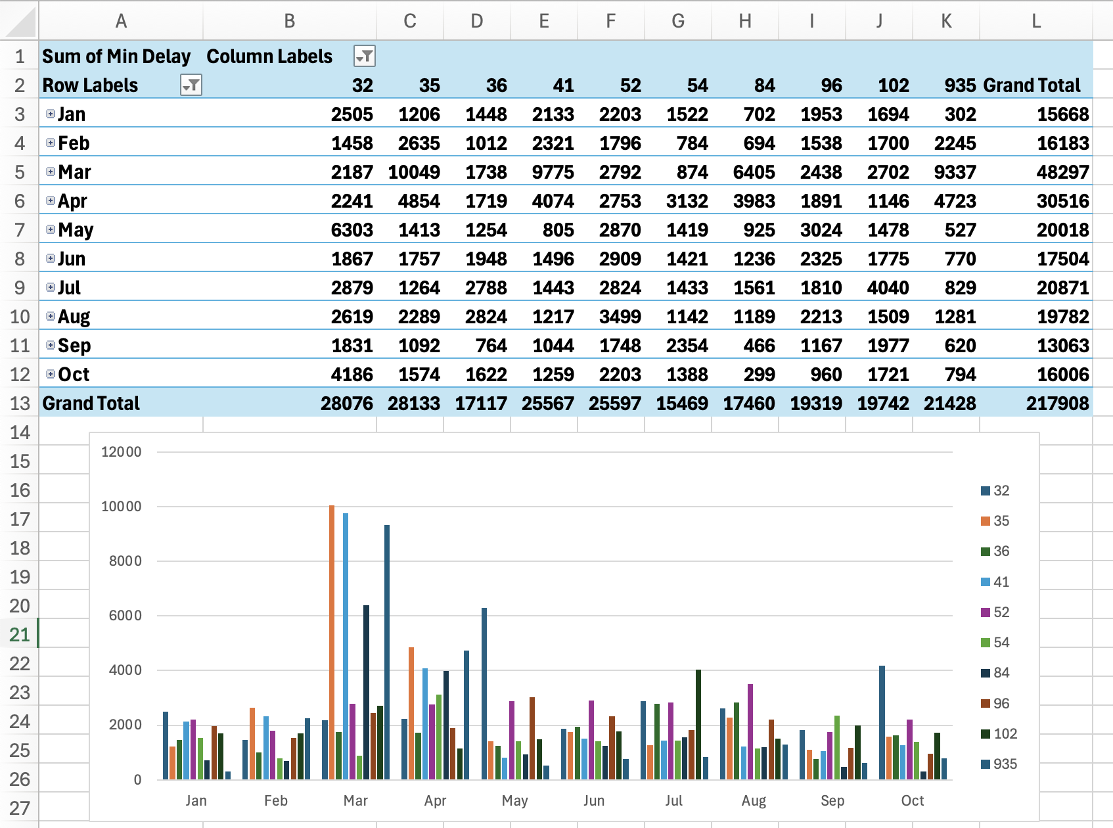Expand the Mar row group
This screenshot has width=1113, height=828.
[x=51, y=172]
